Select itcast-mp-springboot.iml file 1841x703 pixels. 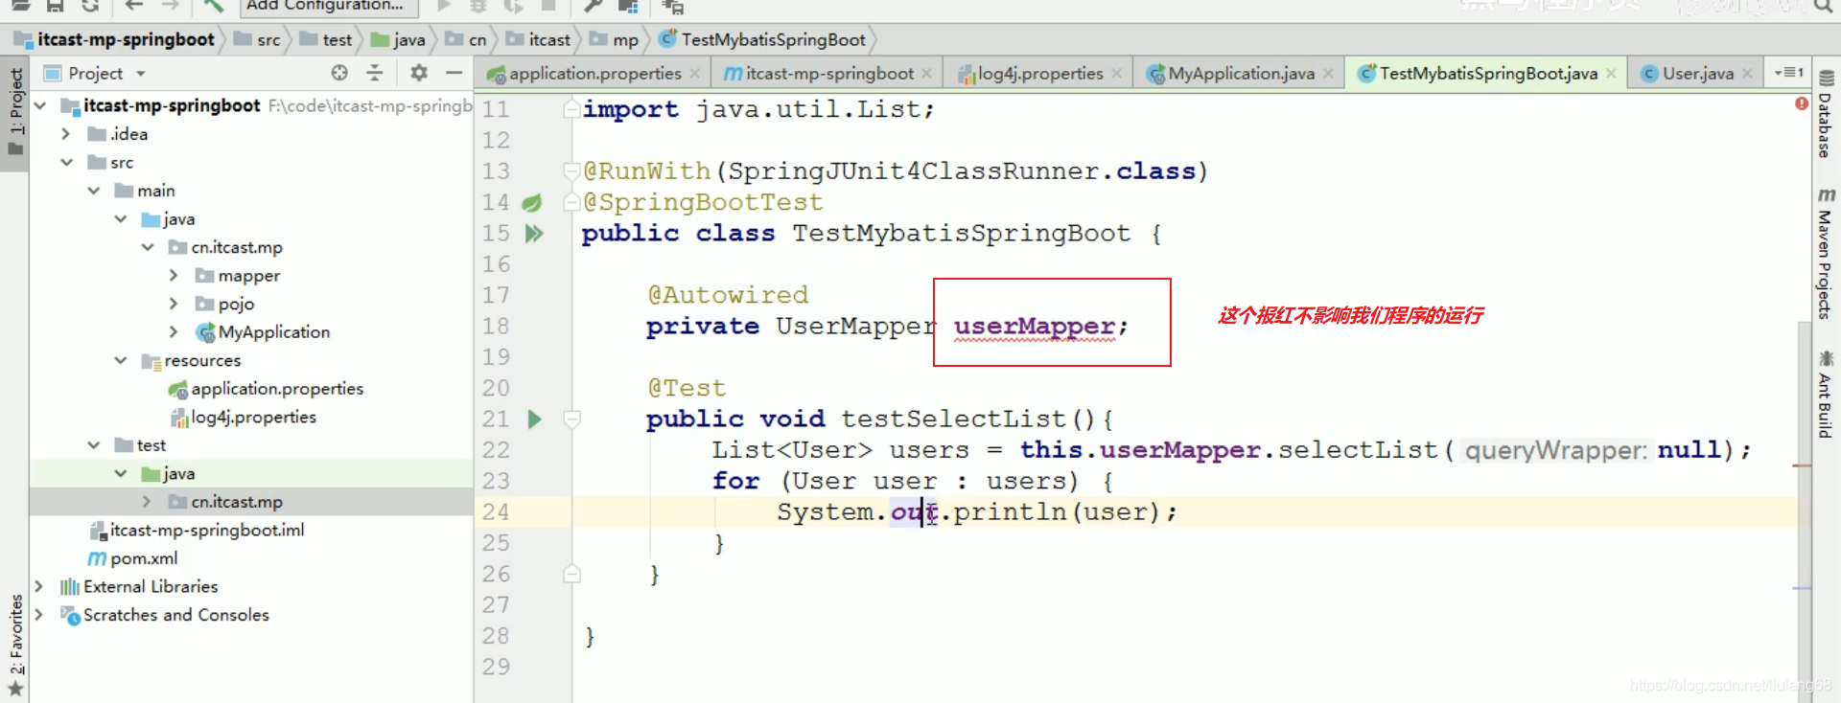coord(198,531)
